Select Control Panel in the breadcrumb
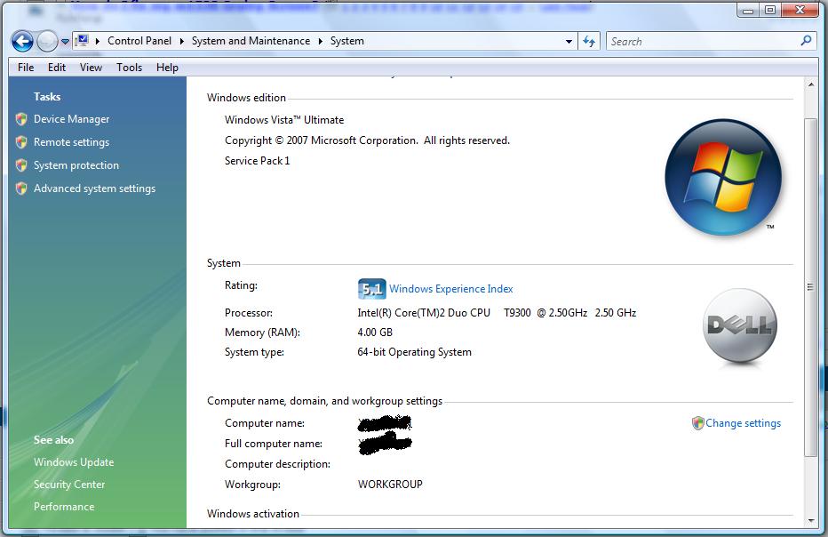Viewport: 828px width, 537px height. tap(139, 41)
